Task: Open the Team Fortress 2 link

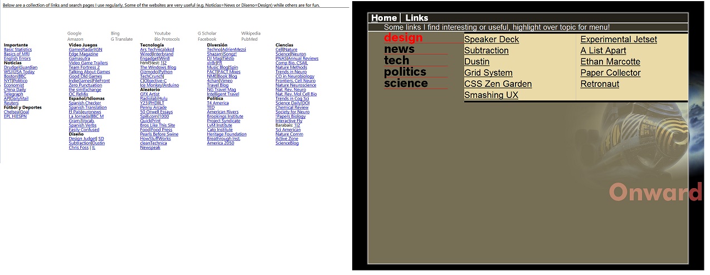Action: [84, 67]
